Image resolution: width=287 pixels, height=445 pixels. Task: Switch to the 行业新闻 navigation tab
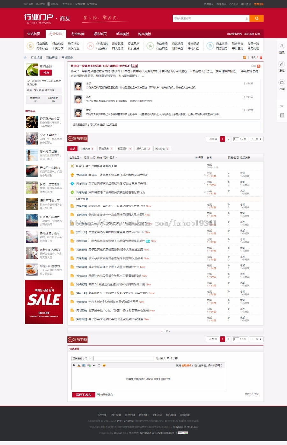click(79, 34)
